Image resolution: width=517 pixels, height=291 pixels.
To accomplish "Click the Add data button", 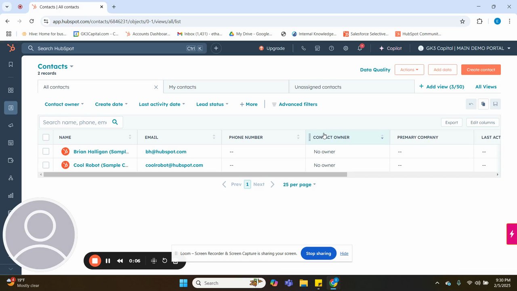I will (443, 70).
